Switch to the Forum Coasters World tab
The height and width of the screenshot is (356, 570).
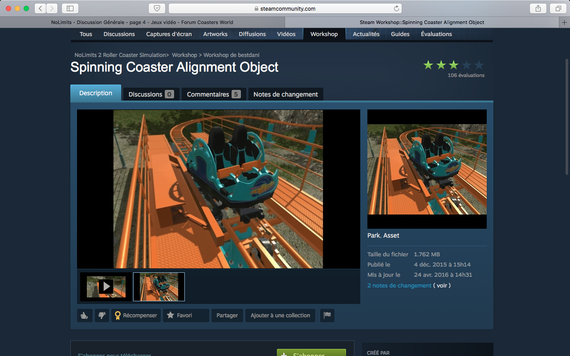(142, 22)
